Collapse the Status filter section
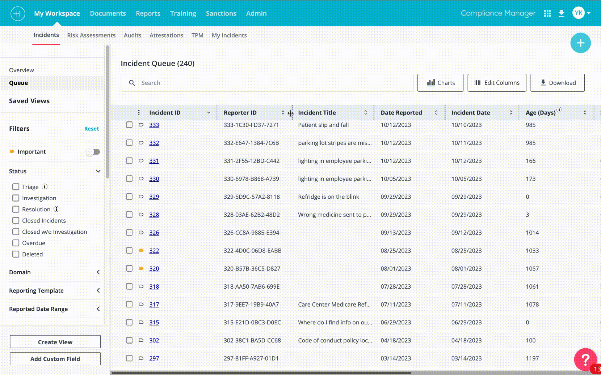Viewport: 601px width, 375px height. (98, 171)
